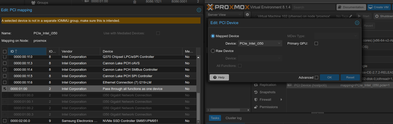Click the power icon on Shutdown
The image size is (393, 124).
coord(377,16)
